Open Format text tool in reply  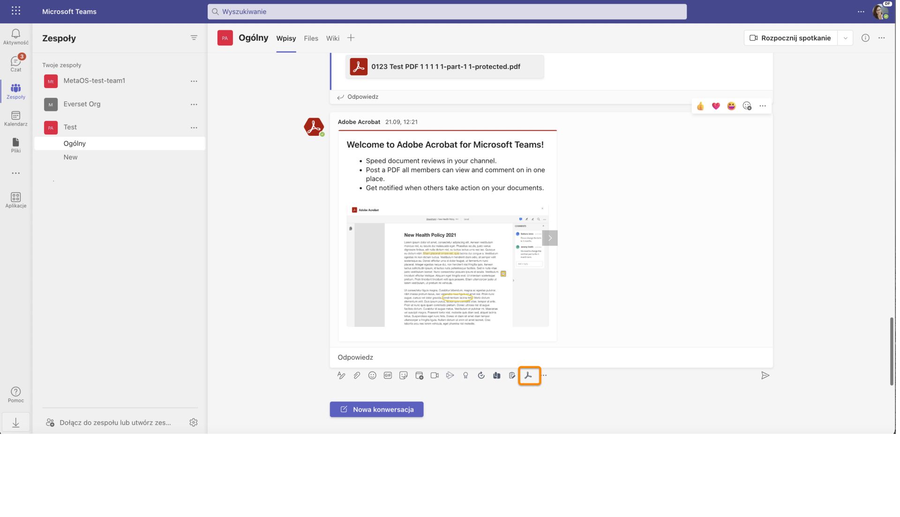[341, 376]
